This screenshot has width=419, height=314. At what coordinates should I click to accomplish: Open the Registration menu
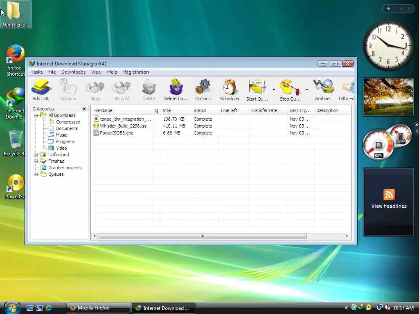136,72
